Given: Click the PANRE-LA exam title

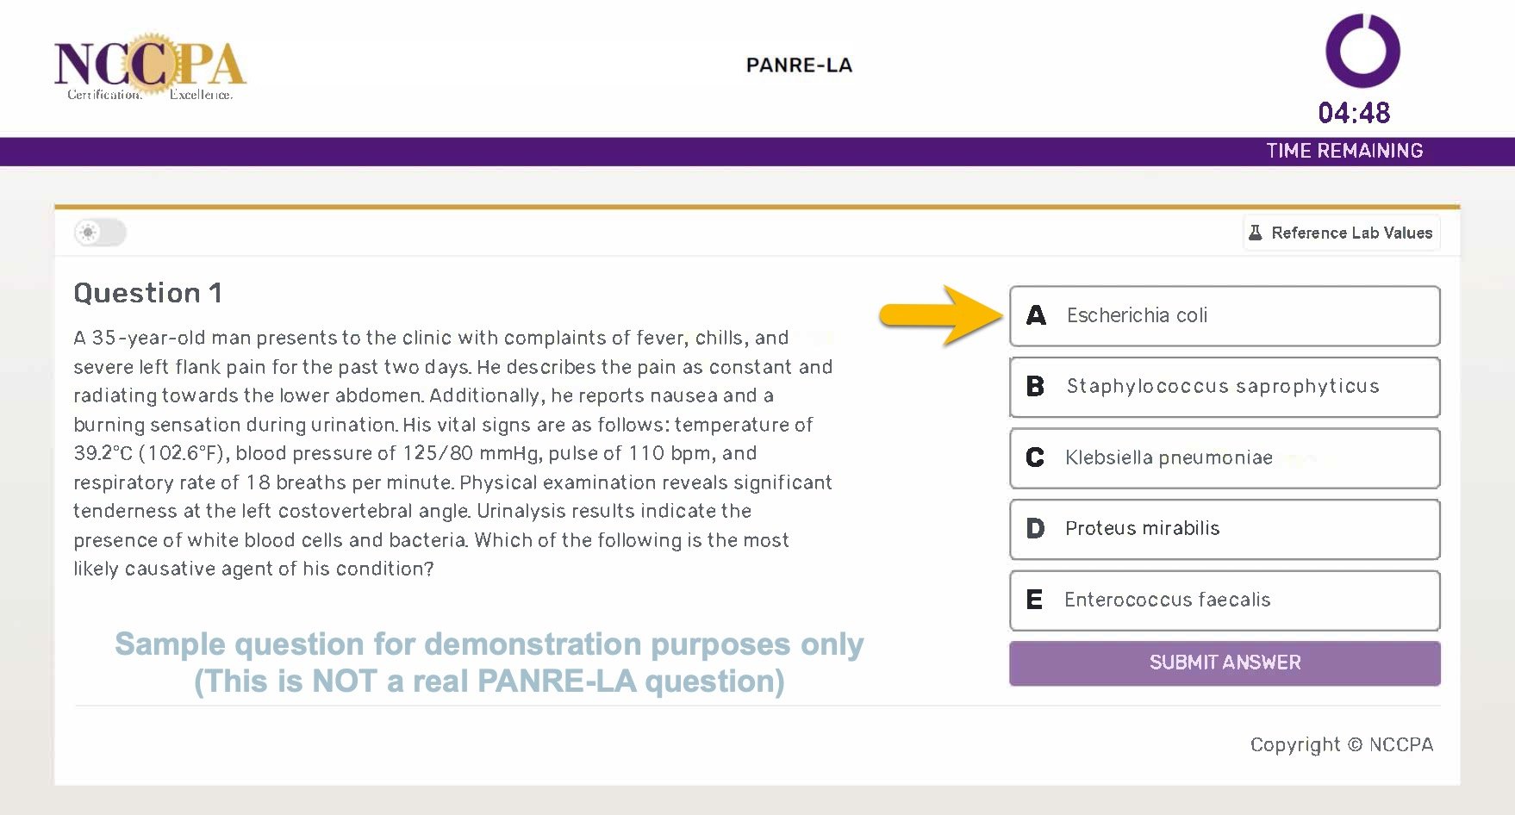Looking at the screenshot, I should click(x=799, y=65).
